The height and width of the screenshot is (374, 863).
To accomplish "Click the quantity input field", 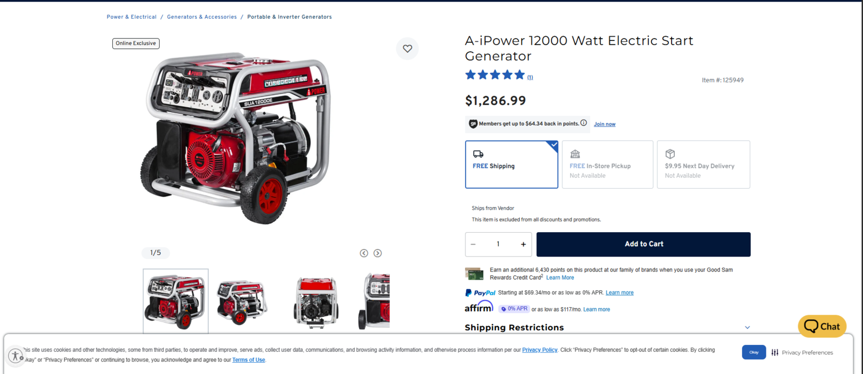I will point(498,244).
